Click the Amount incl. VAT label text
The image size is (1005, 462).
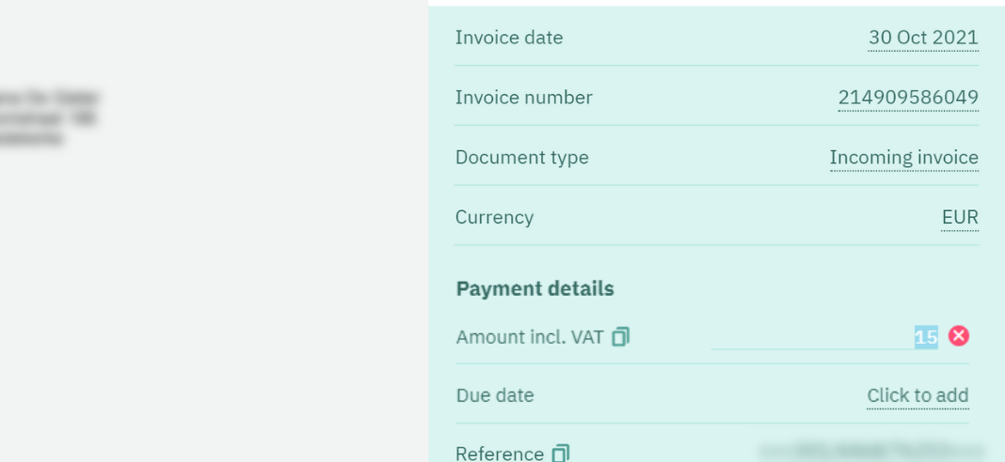tap(530, 337)
